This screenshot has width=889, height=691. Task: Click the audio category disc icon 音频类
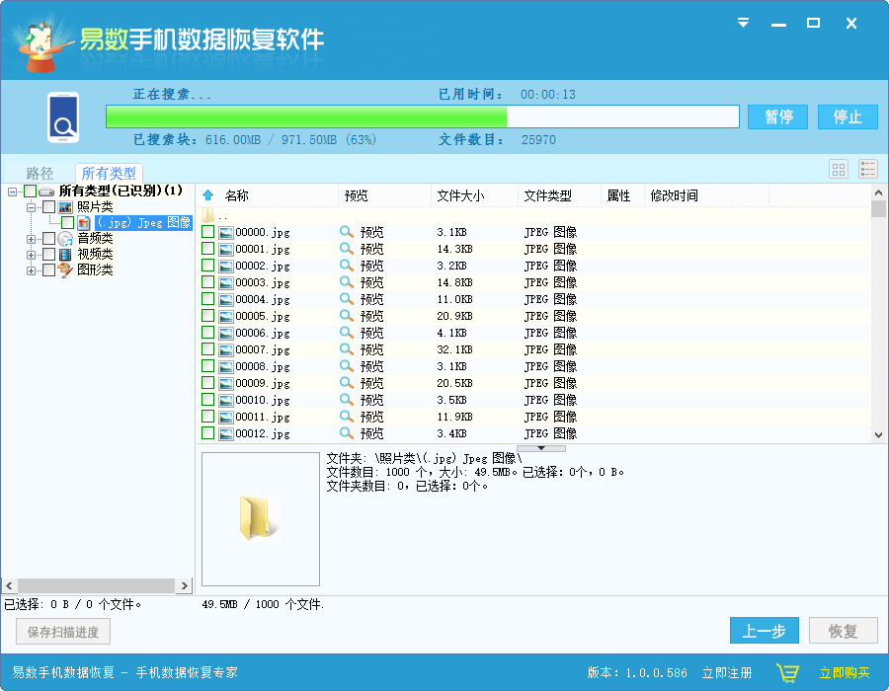pos(63,239)
